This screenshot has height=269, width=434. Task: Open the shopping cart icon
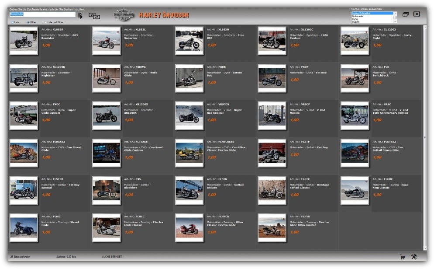click(x=403, y=257)
